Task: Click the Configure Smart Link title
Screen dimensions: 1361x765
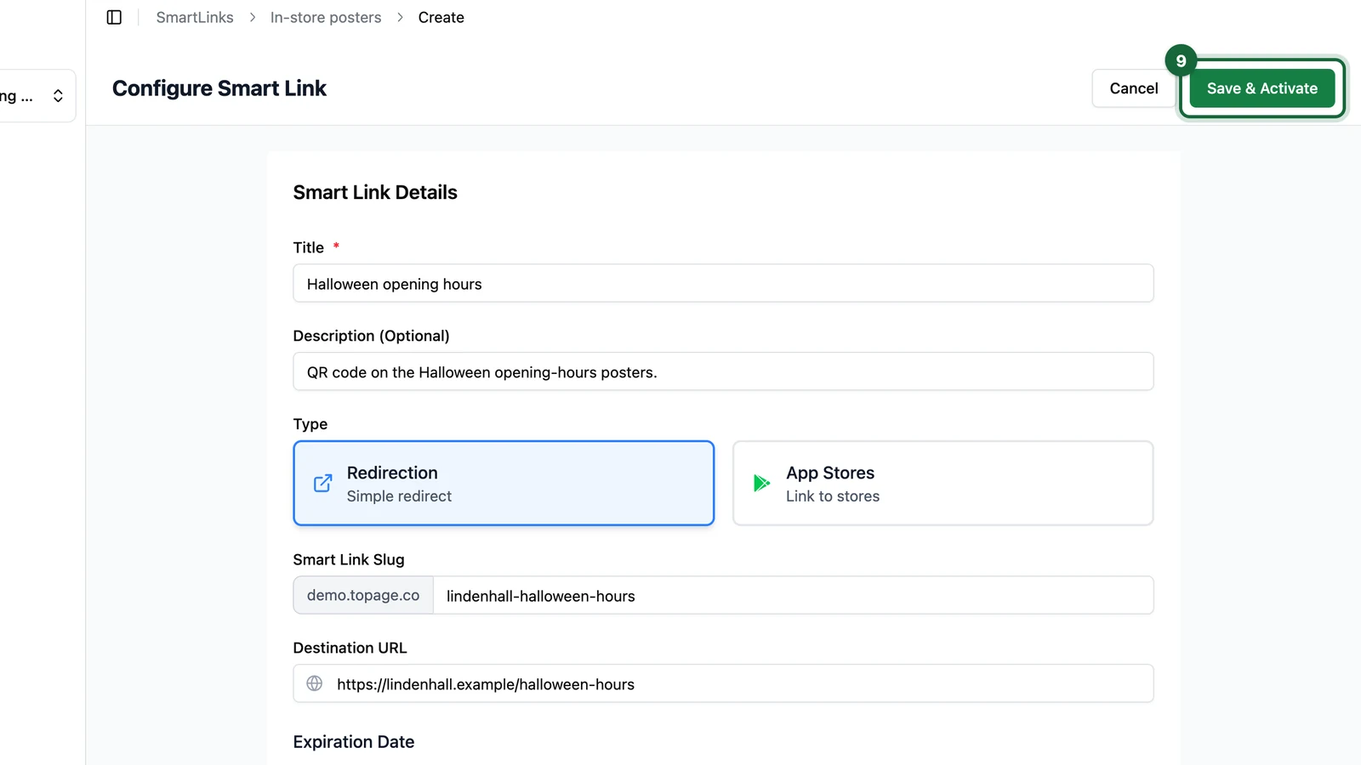Action: 219,88
